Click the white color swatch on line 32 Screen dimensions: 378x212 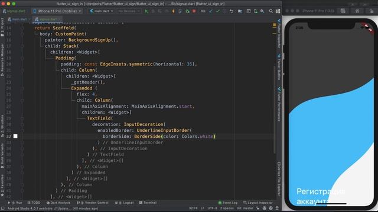[x=15, y=136]
